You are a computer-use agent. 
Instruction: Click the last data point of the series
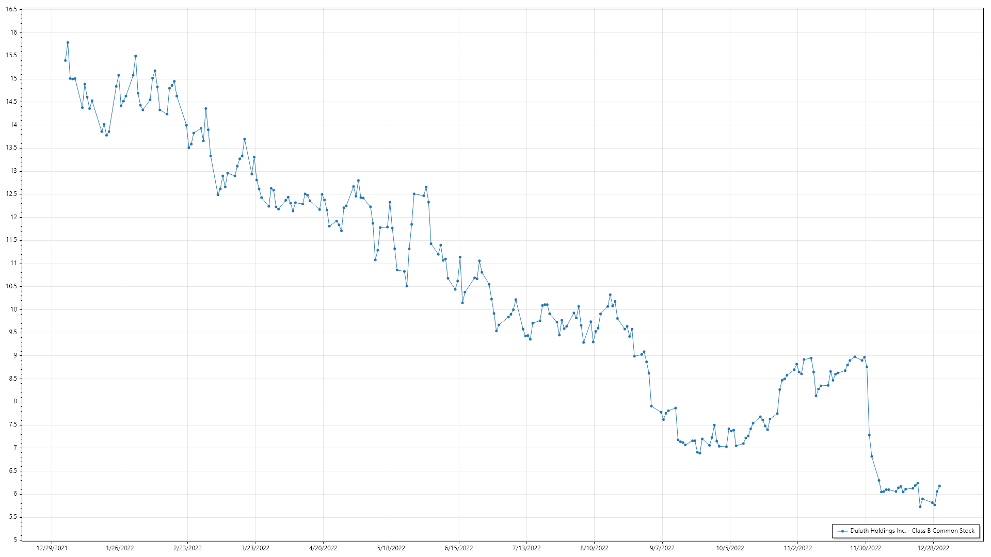939,486
